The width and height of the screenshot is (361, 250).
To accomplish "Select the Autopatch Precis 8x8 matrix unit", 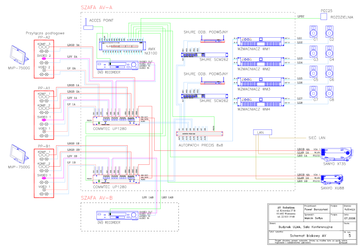I will [200, 134].
